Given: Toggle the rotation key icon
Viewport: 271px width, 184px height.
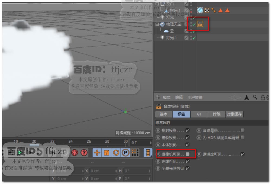Looking at the screenshot, I should tap(116, 153).
